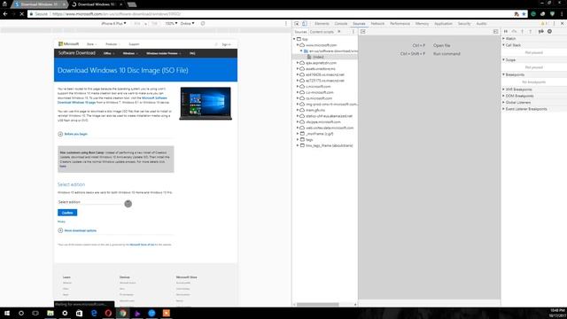Collapse the top frame tree node
Image resolution: width=567 pixels, height=319 pixels.
click(294, 39)
